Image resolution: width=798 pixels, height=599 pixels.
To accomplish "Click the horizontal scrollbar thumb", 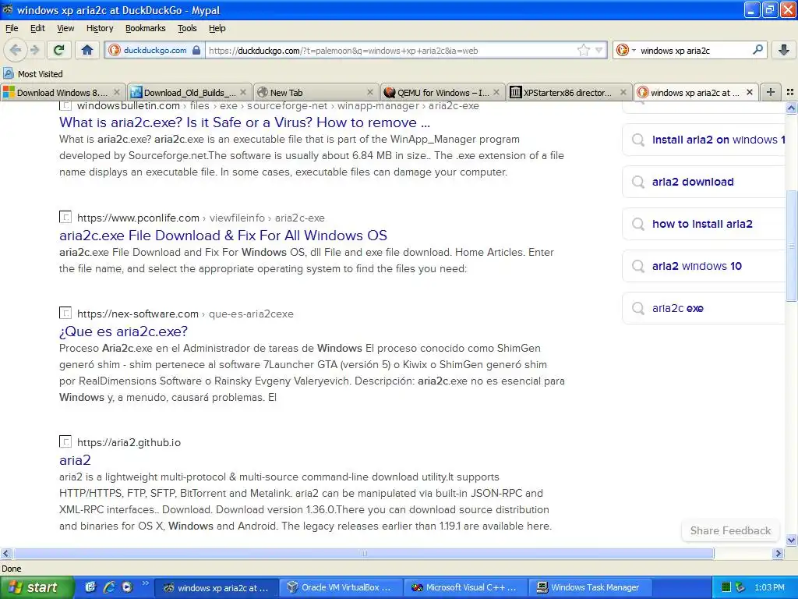I will point(363,553).
